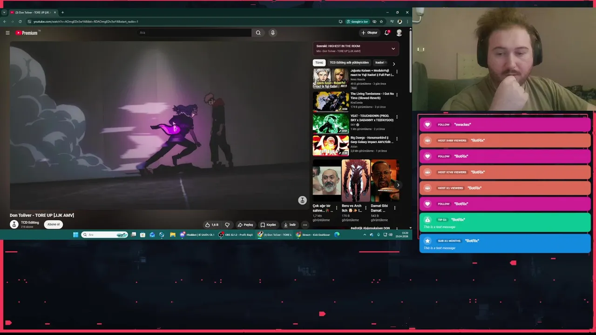
Task: Open Beru vs Arch lich short
Action: [356, 181]
